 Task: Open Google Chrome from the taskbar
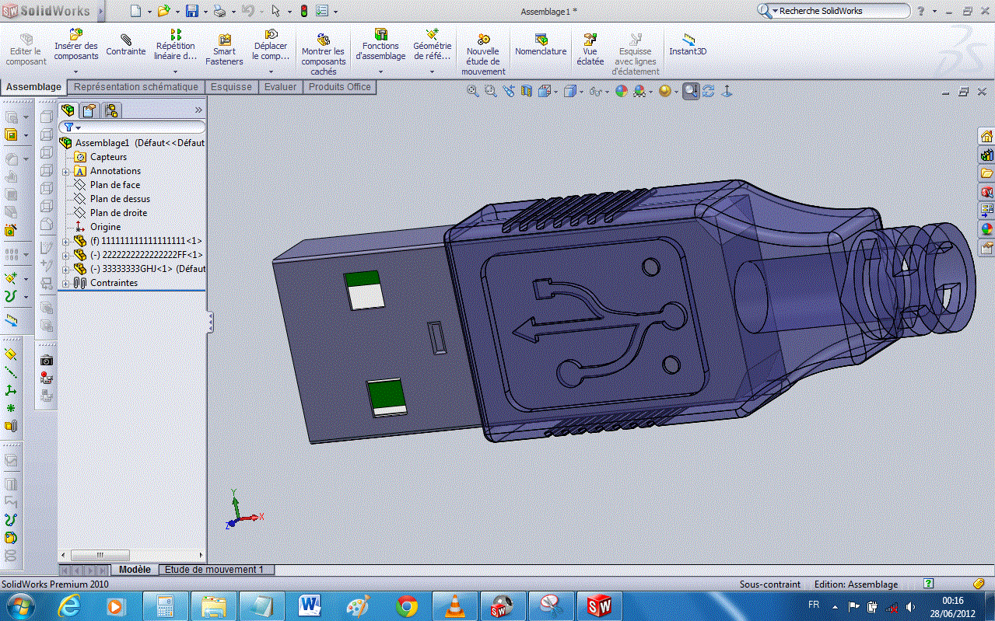click(406, 605)
